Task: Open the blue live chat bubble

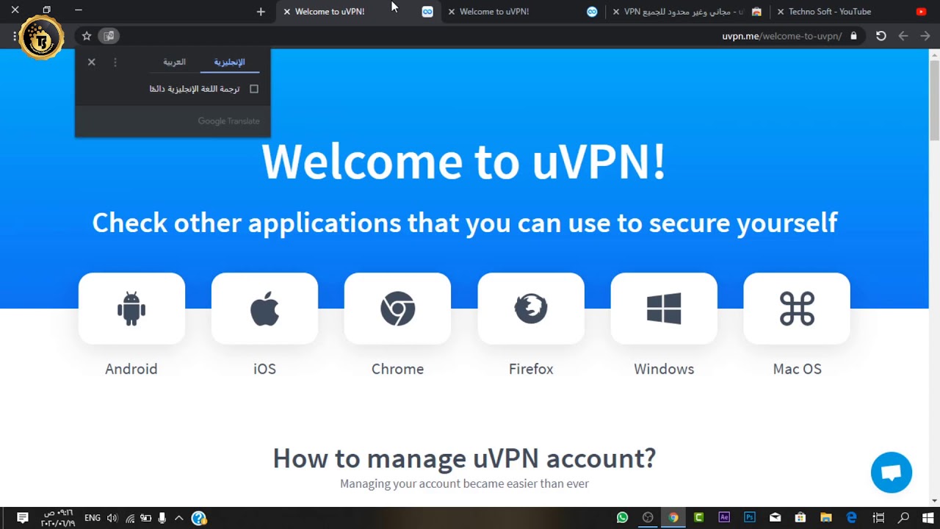Action: point(892,472)
